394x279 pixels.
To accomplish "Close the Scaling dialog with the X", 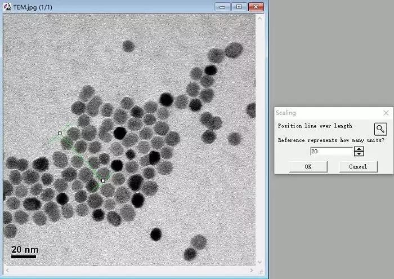I will tap(386, 113).
